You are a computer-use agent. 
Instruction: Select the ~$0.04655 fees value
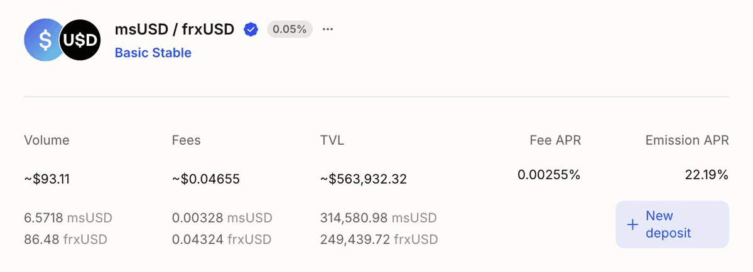pyautogui.click(x=205, y=179)
